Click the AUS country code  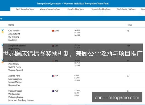point(57,91)
